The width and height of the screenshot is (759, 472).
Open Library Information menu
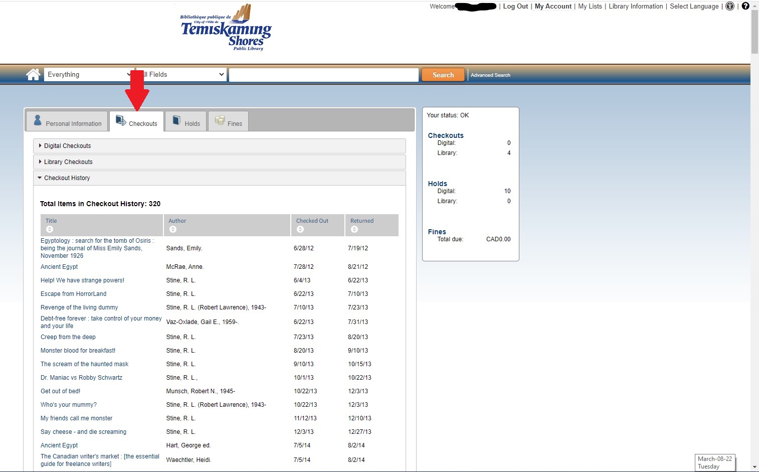(x=636, y=7)
